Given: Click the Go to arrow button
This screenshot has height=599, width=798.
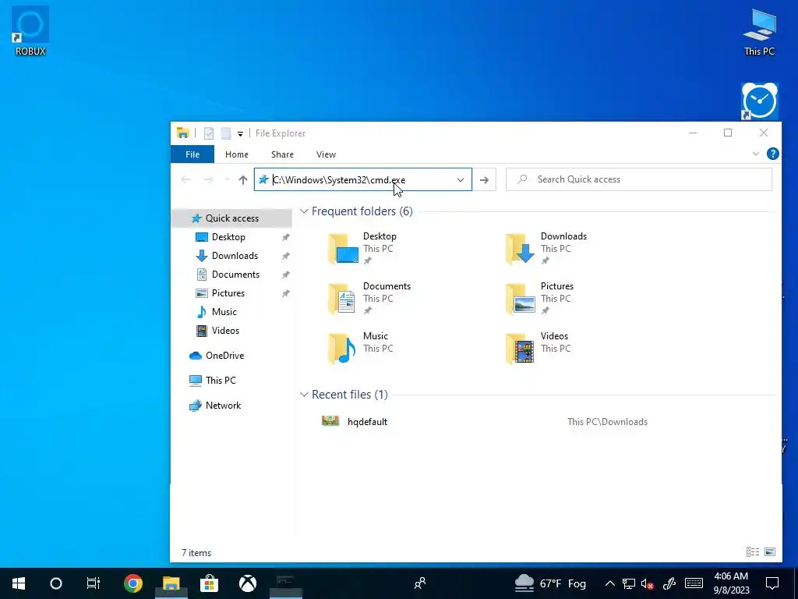Looking at the screenshot, I should click(484, 180).
